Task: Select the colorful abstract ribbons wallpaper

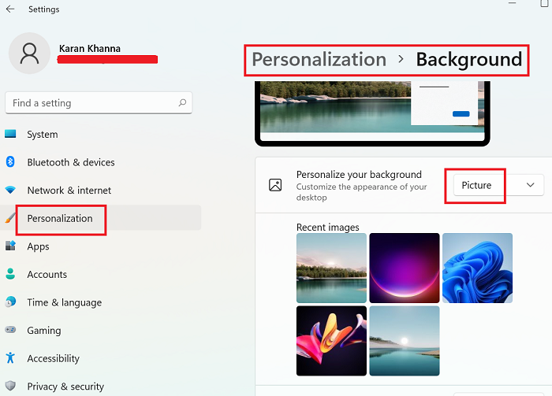Action: 331,341
